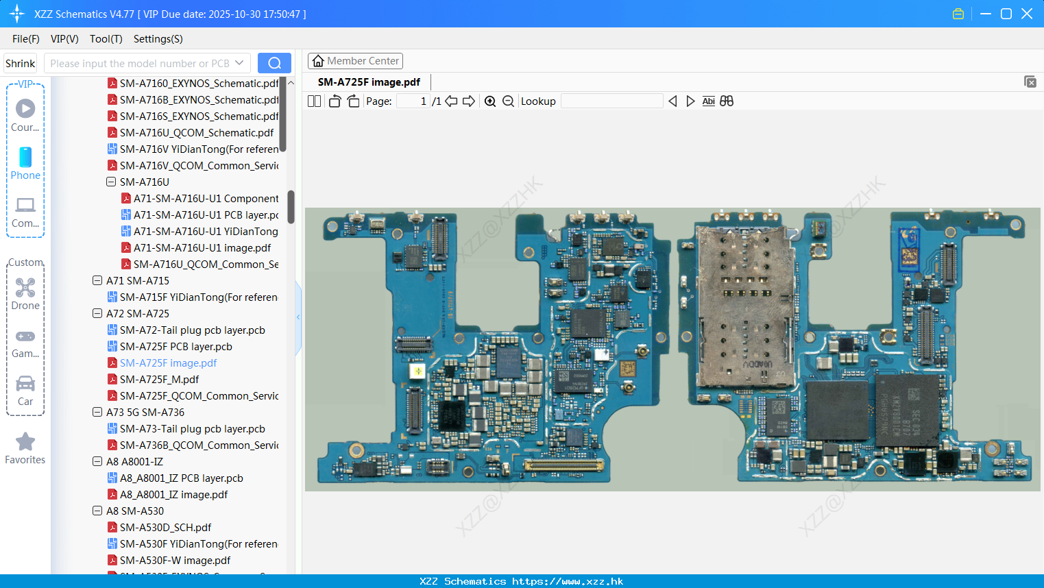Open the Tool(T) menu
1044x588 pixels.
tap(106, 39)
